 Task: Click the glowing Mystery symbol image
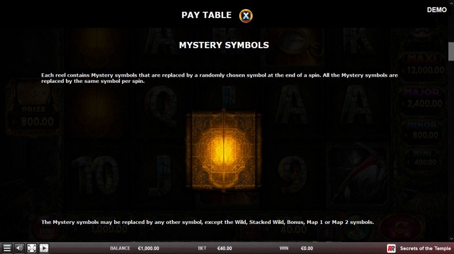pos(224,150)
